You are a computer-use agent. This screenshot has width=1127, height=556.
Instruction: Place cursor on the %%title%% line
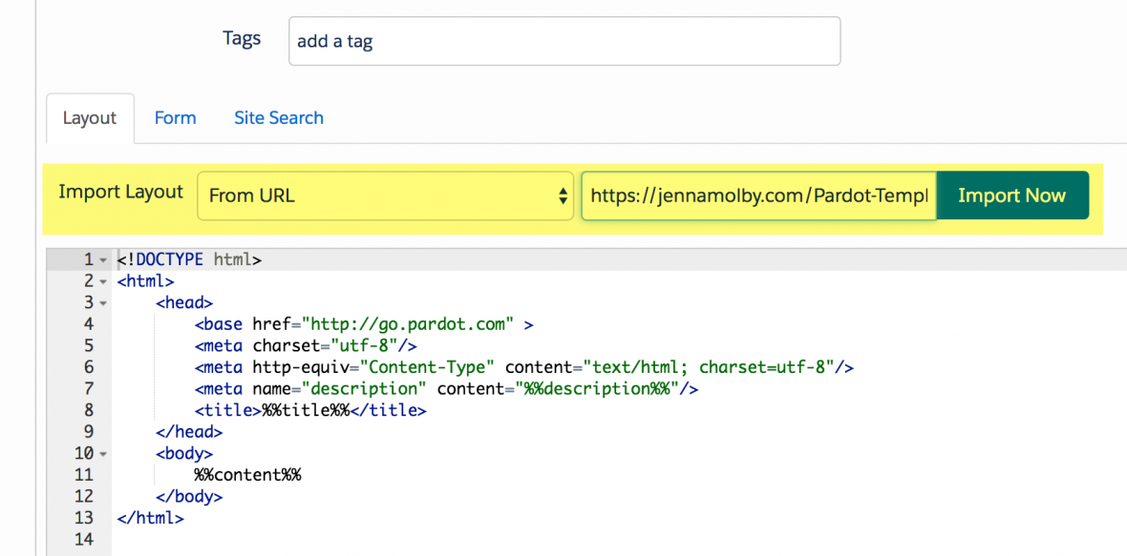tap(310, 411)
